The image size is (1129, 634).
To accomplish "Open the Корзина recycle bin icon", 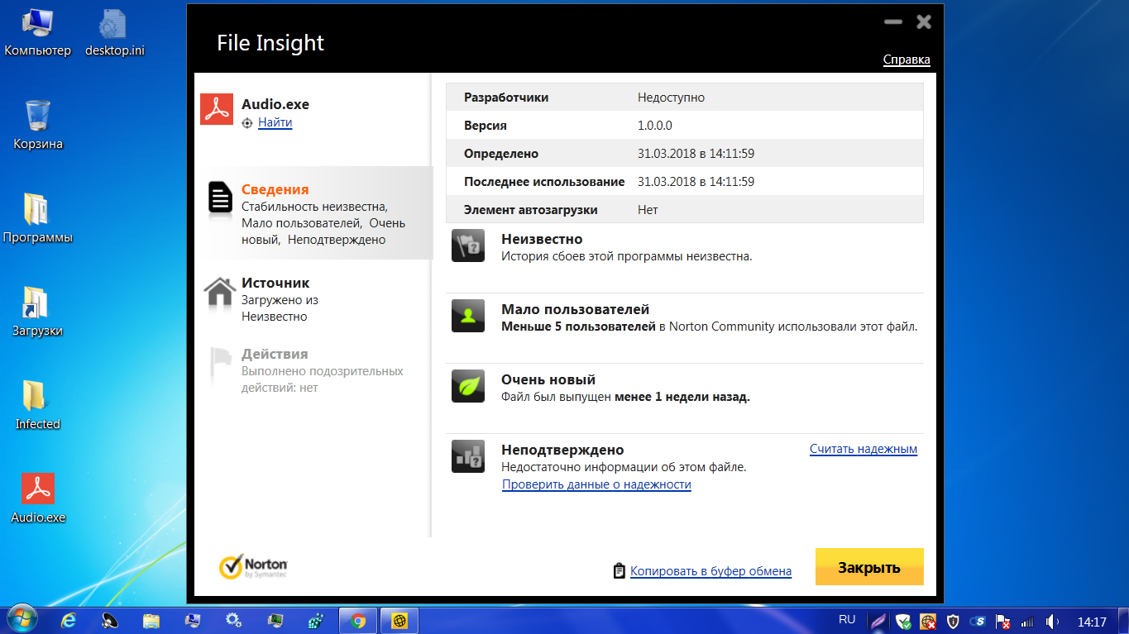I will [38, 126].
